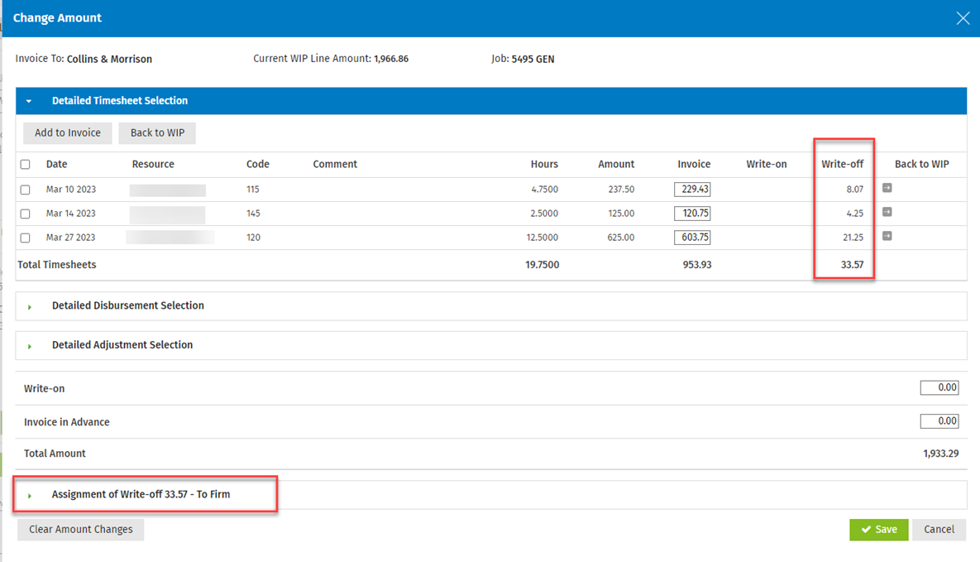
Task: Click the Total Timesheets label
Action: (x=57, y=265)
